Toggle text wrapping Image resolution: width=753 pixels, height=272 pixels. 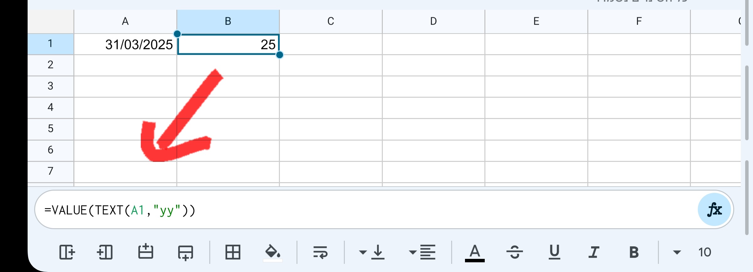pos(320,252)
